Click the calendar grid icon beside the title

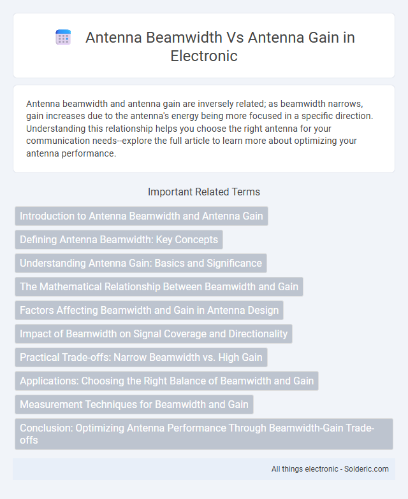(63, 37)
